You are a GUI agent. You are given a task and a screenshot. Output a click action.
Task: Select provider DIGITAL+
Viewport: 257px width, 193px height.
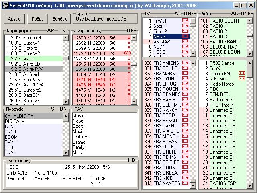tap(34, 121)
